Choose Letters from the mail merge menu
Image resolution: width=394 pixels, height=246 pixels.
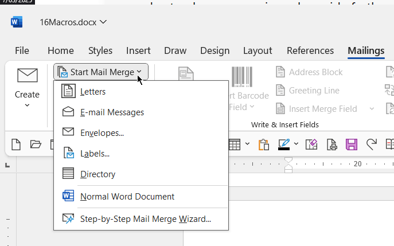(141, 92)
